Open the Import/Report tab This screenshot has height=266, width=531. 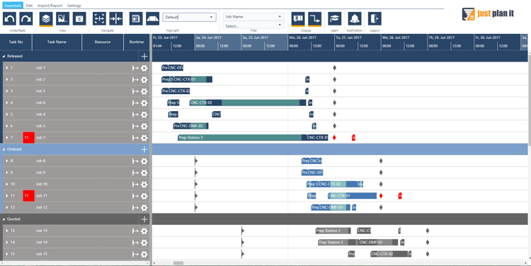(50, 6)
